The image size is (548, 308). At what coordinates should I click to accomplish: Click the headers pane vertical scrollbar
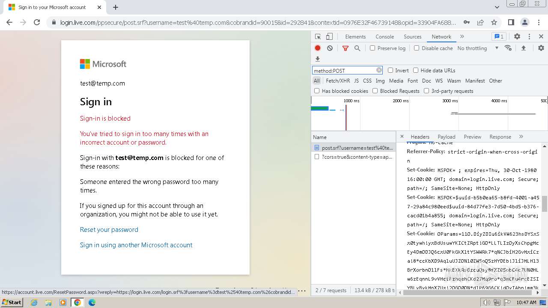pos(545,204)
